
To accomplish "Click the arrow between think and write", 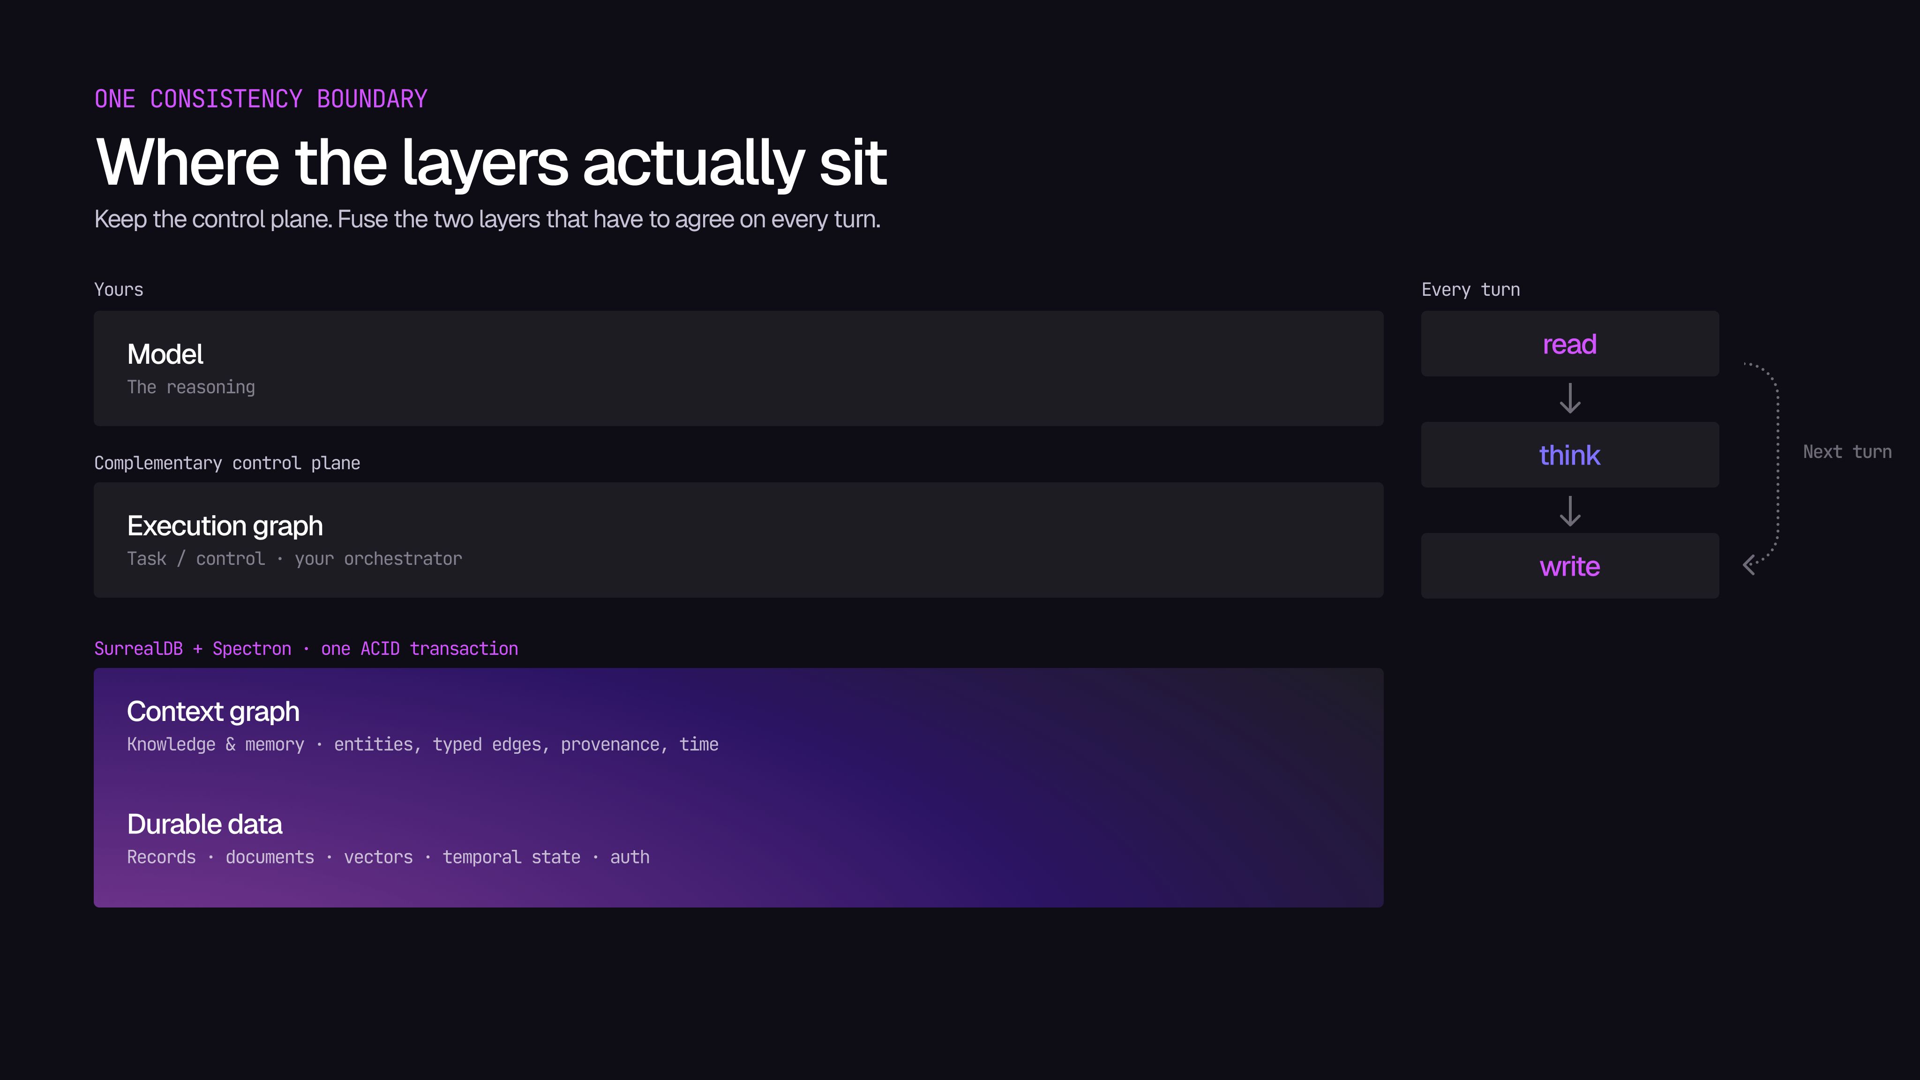I will pyautogui.click(x=1570, y=511).
